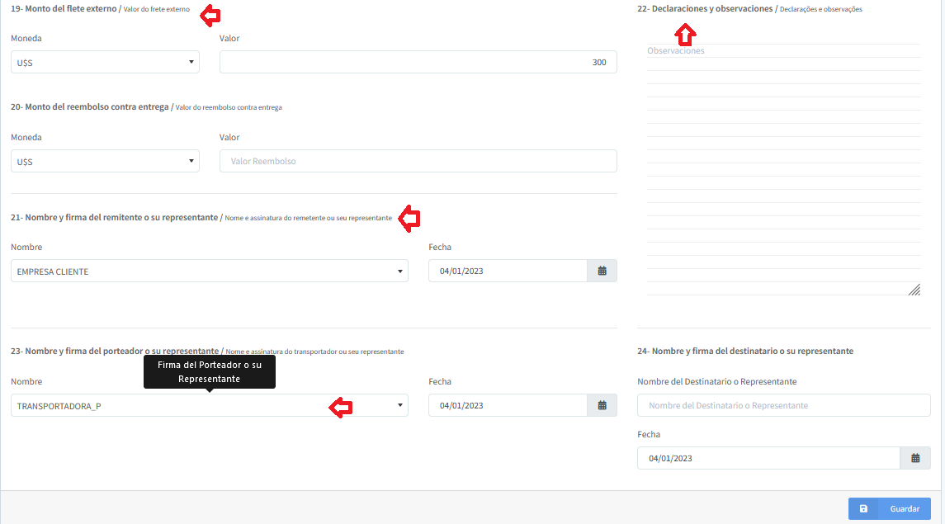Click the porteador Fecha date field
Screen dimensions: 945x524
508,405
